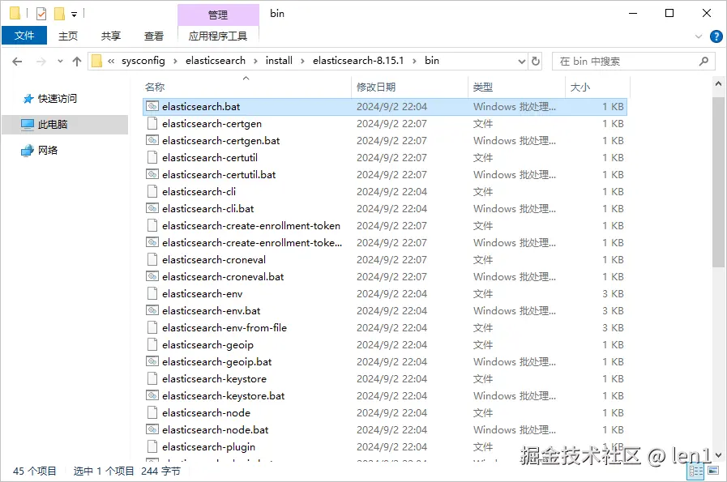Sort by the 类型 column header
This screenshot has width=727, height=482.
483,87
